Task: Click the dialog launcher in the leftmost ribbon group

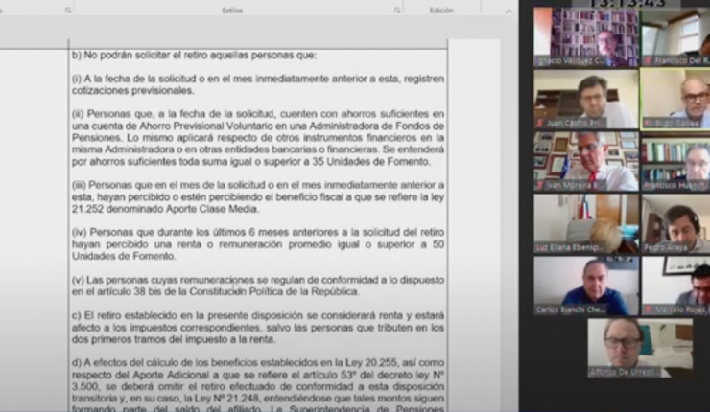Action: pos(67,9)
